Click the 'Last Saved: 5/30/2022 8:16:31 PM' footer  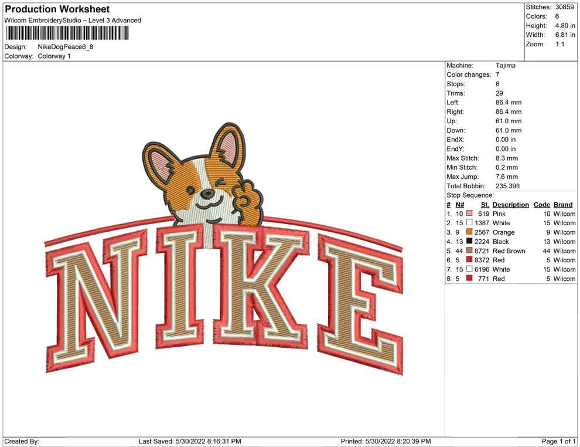[x=190, y=441]
